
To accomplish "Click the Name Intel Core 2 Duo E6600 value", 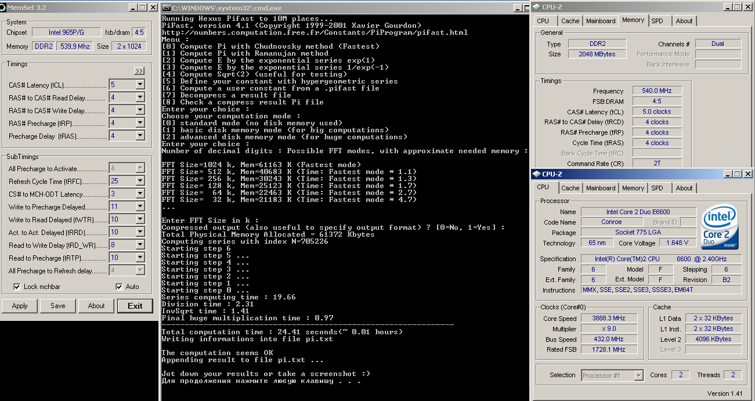I will pyautogui.click(x=638, y=212).
